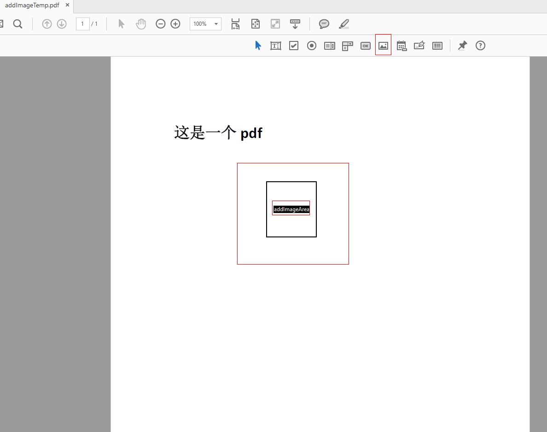Image resolution: width=547 pixels, height=432 pixels.
Task: Zoom out with the minus button
Action: click(161, 24)
